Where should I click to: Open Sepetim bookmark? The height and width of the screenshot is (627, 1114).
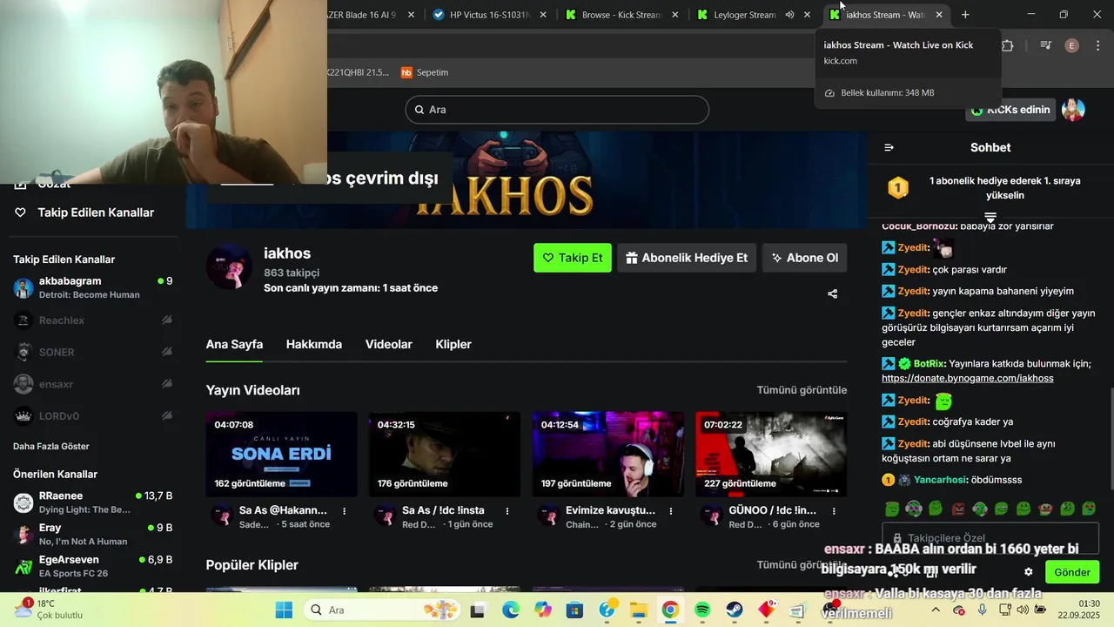[425, 72]
